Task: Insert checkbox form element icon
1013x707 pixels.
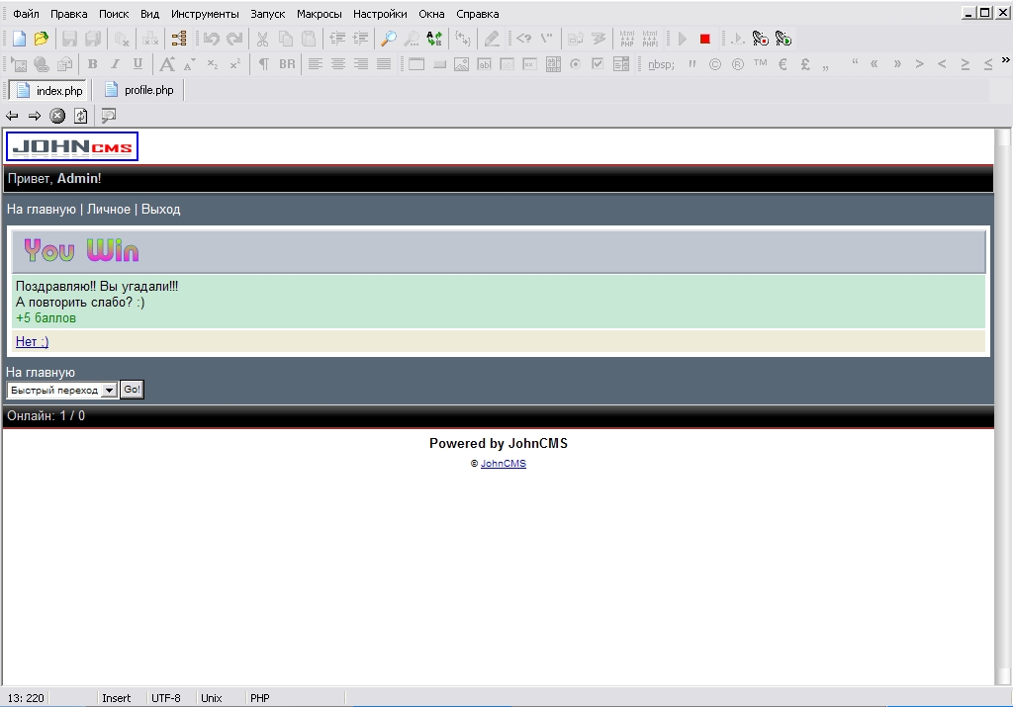Action: [598, 64]
